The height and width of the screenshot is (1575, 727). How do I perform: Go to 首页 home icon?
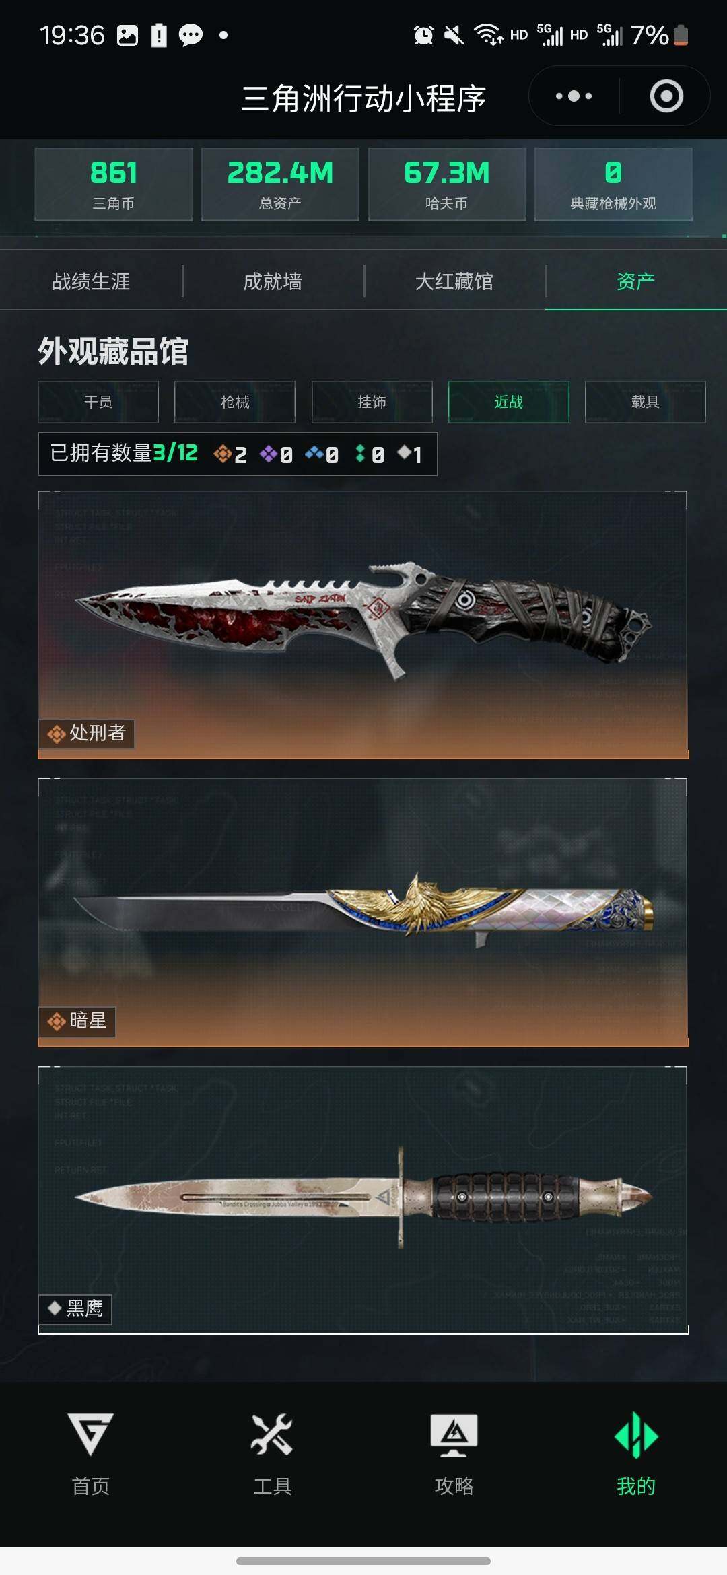[91, 1435]
